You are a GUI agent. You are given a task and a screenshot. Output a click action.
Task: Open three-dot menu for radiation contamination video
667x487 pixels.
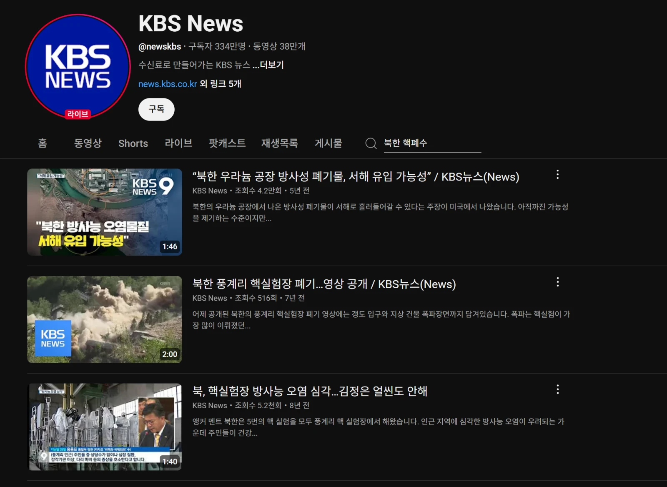tap(557, 389)
